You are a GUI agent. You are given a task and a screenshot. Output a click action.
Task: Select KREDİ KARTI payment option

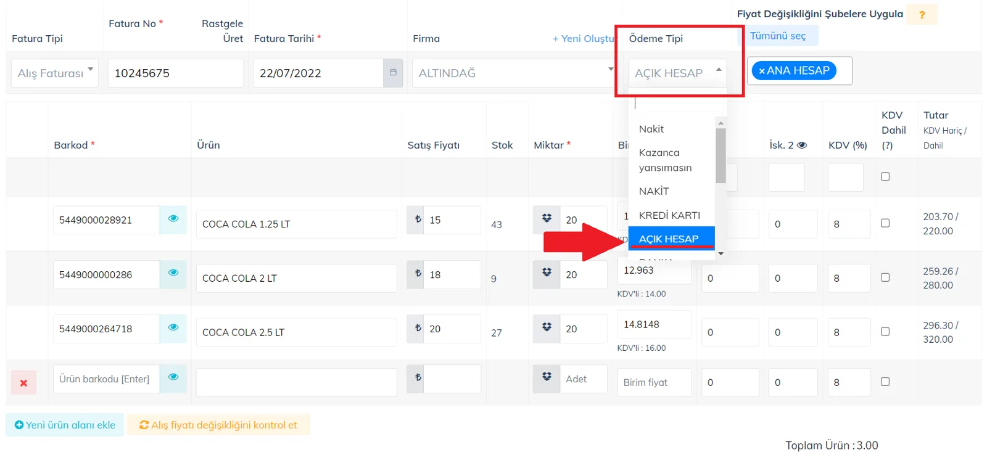[671, 215]
